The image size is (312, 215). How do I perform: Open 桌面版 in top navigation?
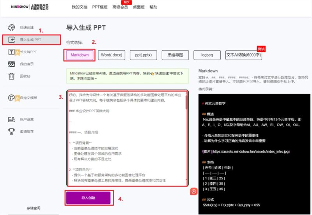pyautogui.click(x=139, y=7)
